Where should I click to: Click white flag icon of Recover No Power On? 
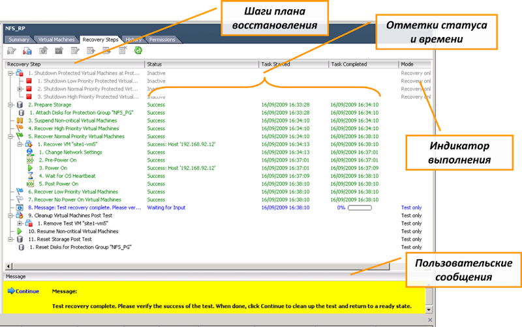[20, 200]
